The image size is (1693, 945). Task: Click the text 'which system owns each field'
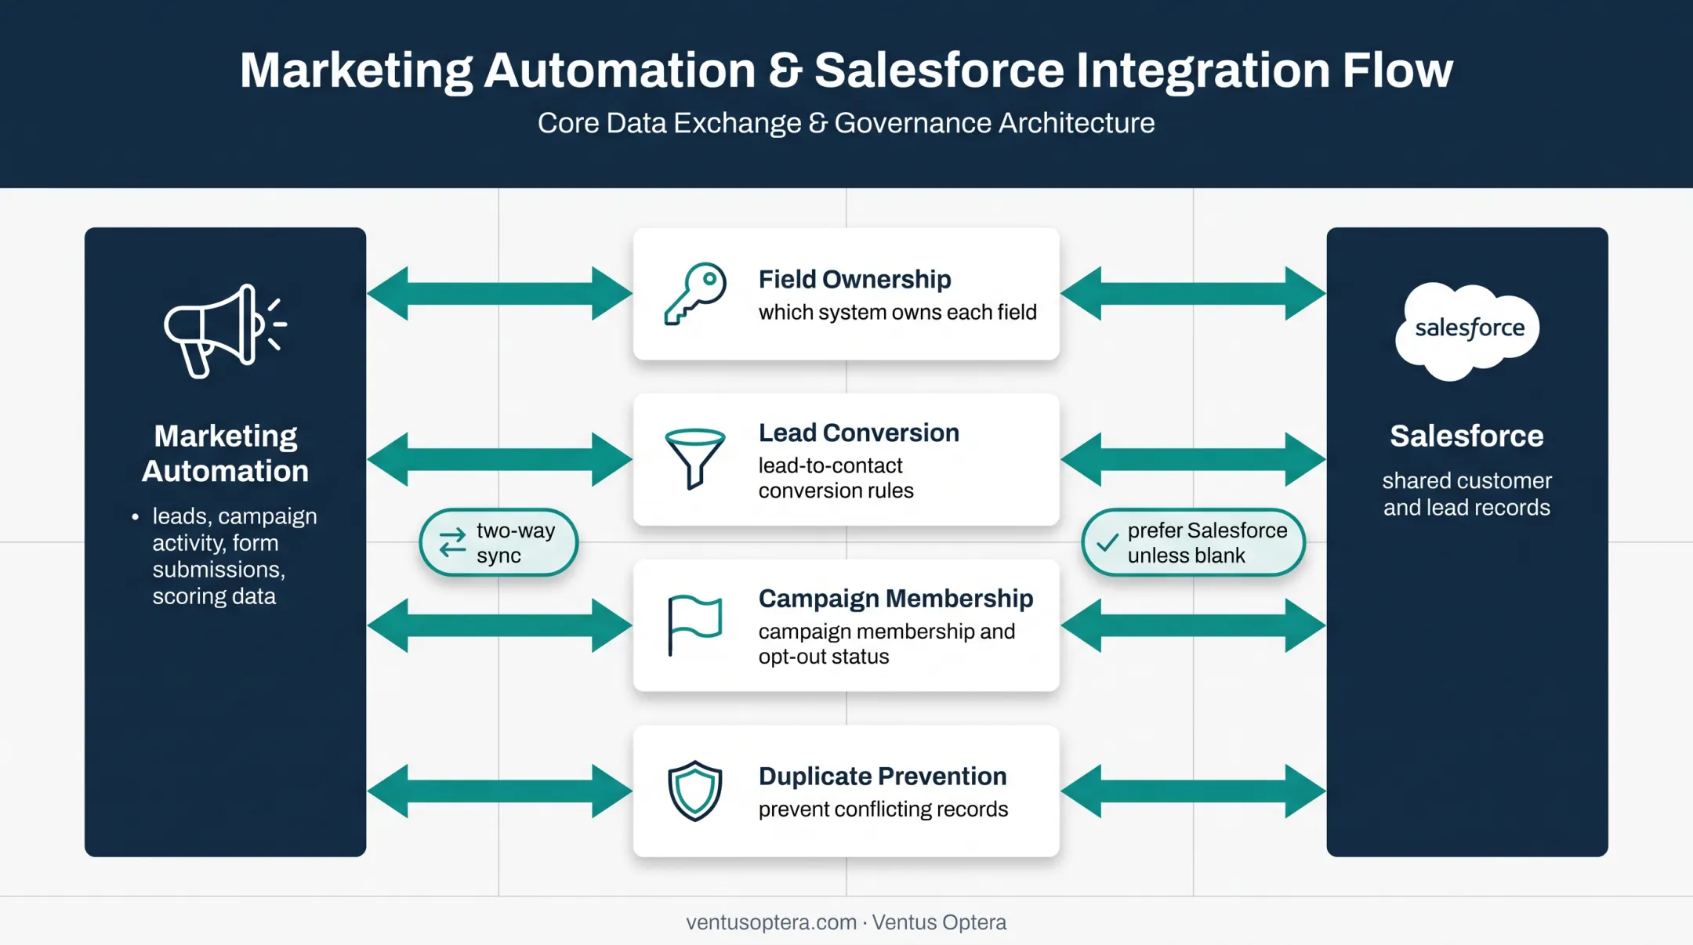(897, 312)
